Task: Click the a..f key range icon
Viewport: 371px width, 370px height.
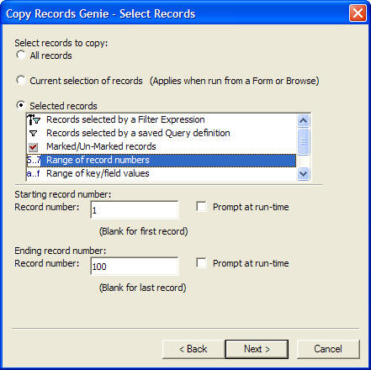Action: (34, 174)
